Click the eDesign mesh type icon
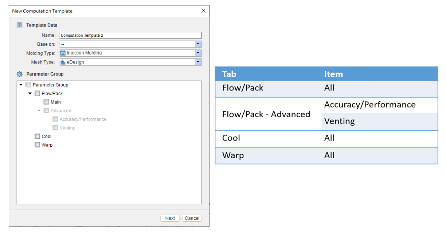Image resolution: width=446 pixels, height=232 pixels. tap(63, 62)
